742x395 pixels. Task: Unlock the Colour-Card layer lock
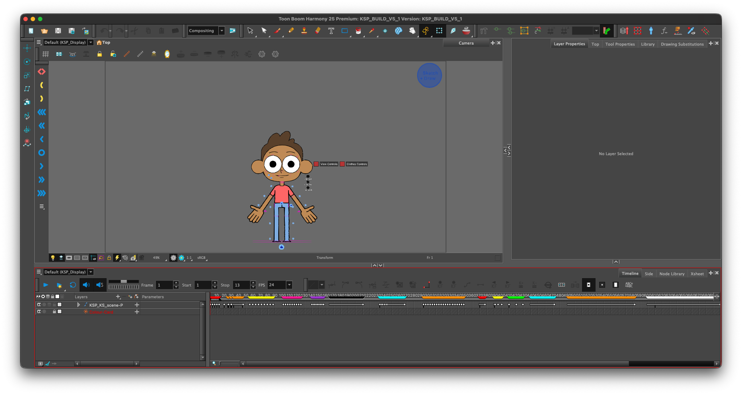(54, 312)
